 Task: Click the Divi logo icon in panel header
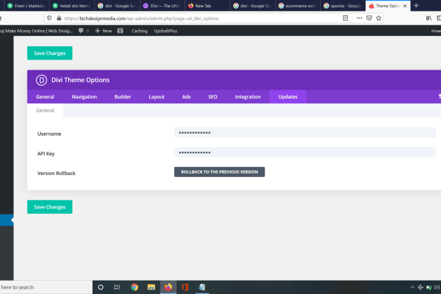click(x=41, y=80)
